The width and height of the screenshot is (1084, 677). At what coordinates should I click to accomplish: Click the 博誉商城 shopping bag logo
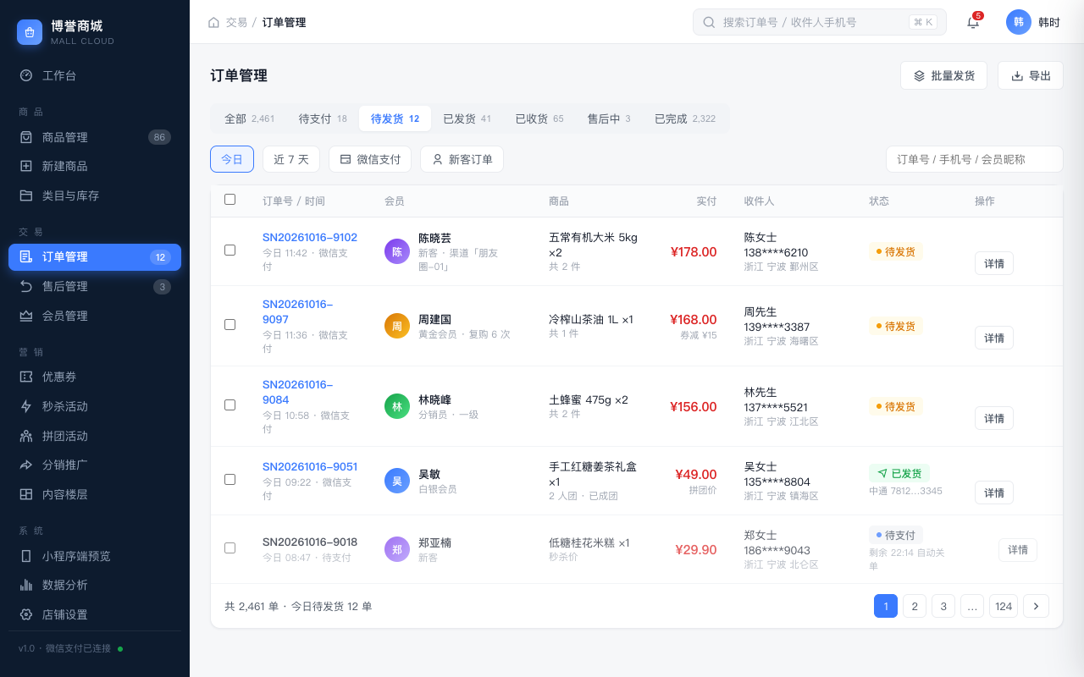(30, 32)
